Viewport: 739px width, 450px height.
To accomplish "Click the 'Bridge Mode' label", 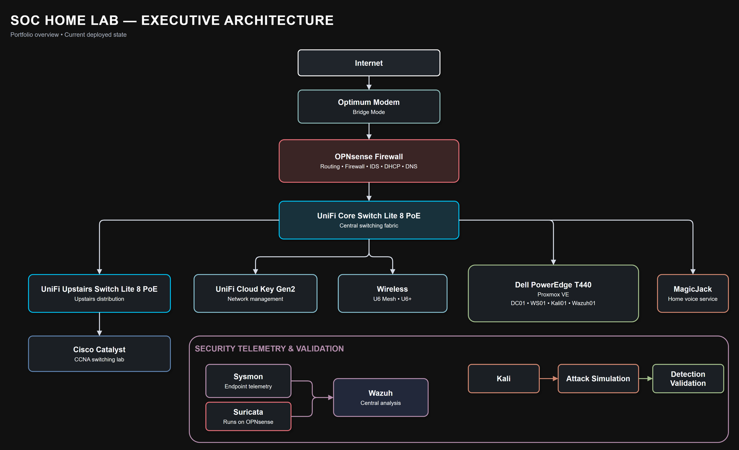I will [x=369, y=112].
